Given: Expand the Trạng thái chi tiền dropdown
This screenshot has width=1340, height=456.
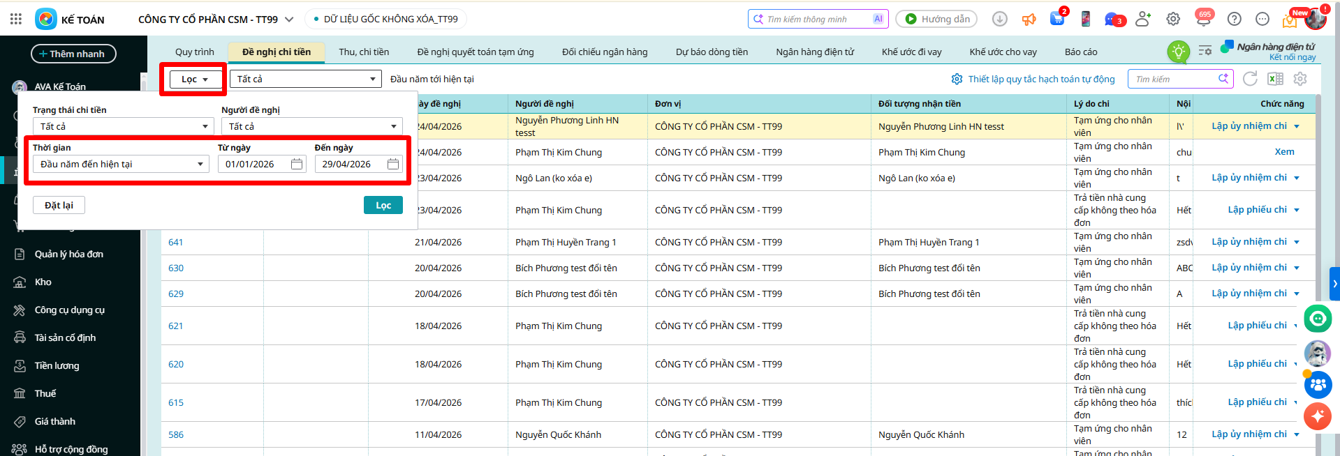Looking at the screenshot, I should coord(121,126).
